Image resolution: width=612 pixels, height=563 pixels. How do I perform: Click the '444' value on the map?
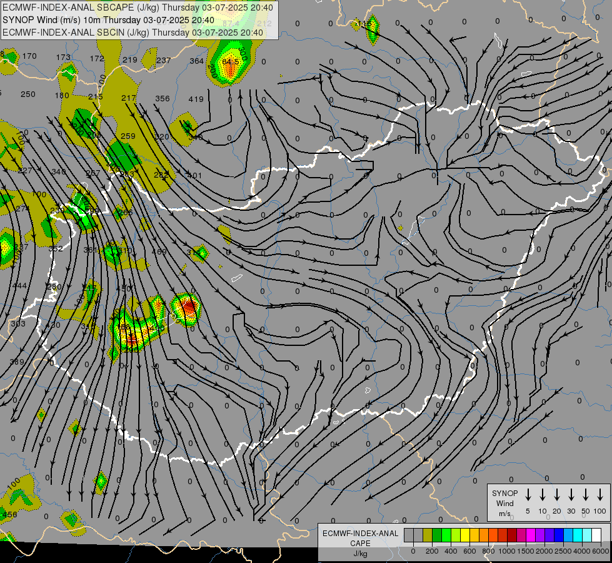pyautogui.click(x=19, y=286)
